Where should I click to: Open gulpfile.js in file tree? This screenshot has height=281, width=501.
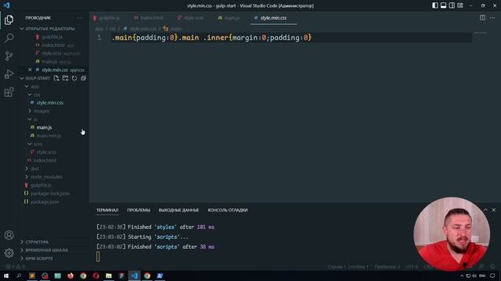point(41,185)
